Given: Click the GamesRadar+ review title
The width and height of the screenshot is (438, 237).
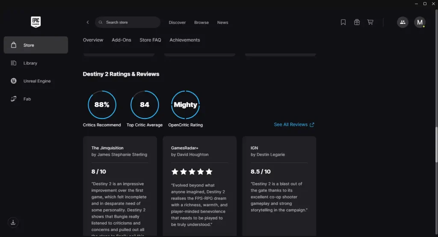Looking at the screenshot, I should pyautogui.click(x=185, y=148).
